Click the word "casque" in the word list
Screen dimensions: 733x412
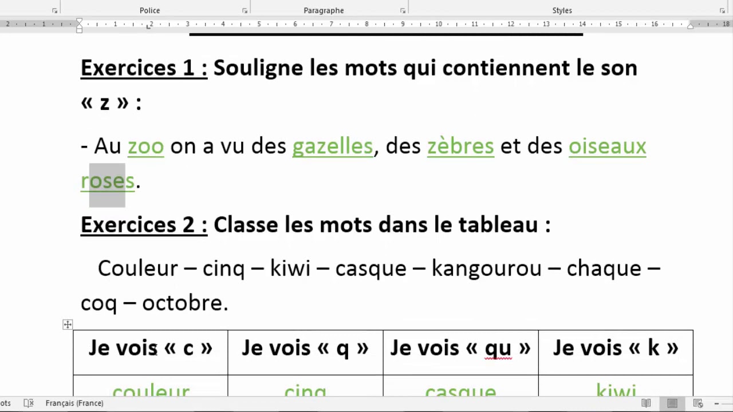(x=371, y=268)
